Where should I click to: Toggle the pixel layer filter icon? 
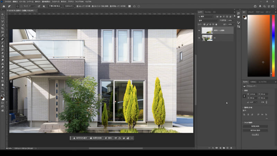pyautogui.click(x=217, y=17)
